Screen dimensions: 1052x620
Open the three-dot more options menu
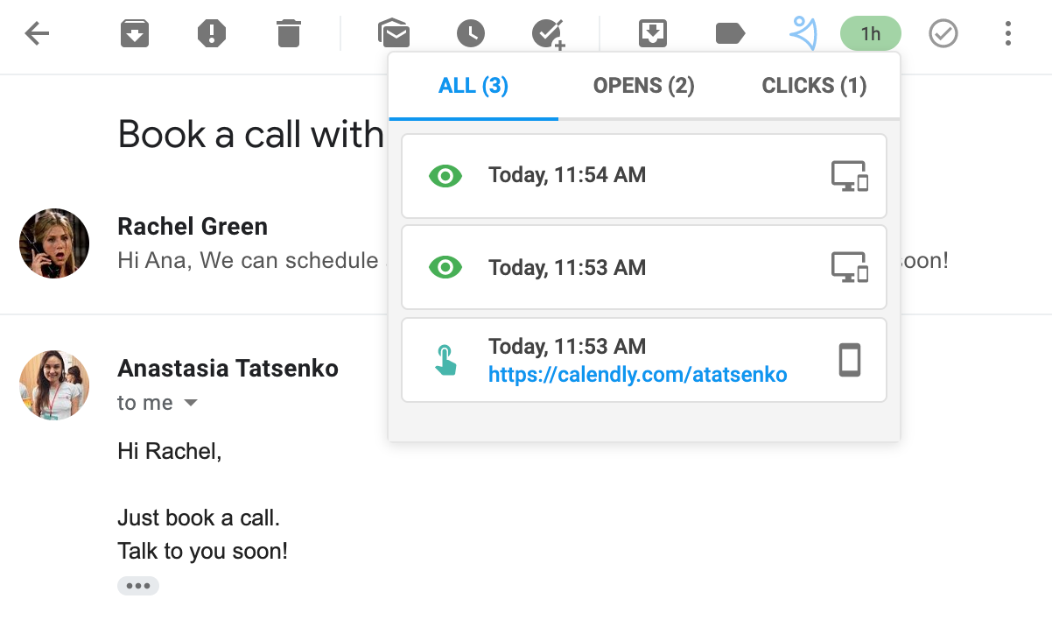(x=1008, y=34)
